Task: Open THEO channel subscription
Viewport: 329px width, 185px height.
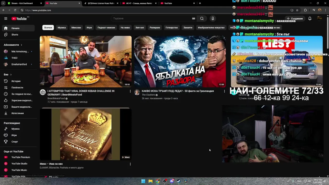Action: coord(18,58)
